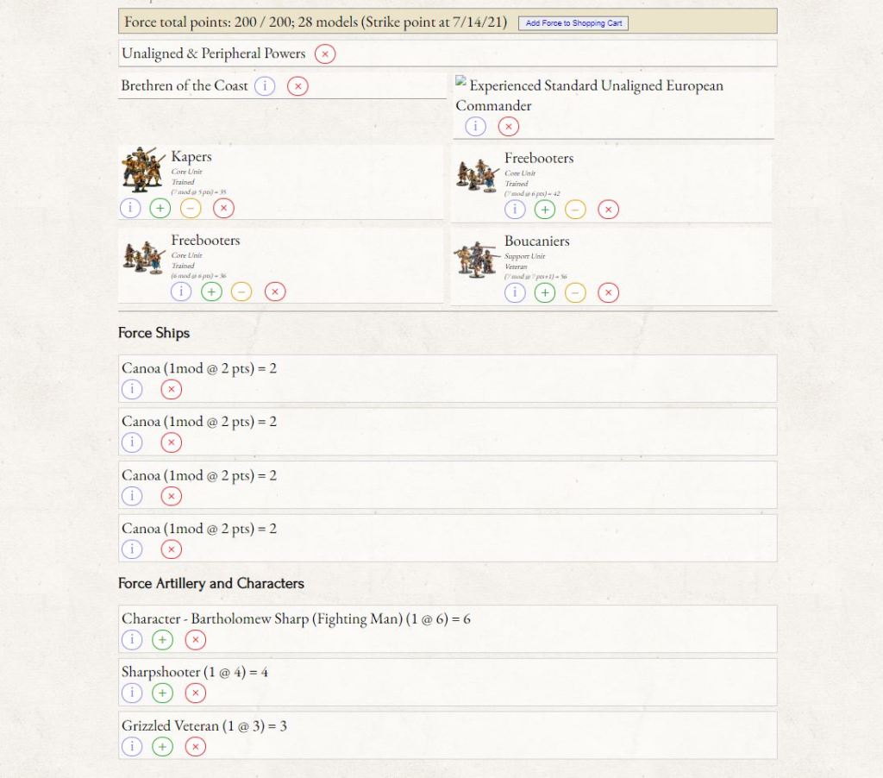The image size is (883, 778).
Task: Show info for Brethren of the Coast
Action: click(265, 86)
